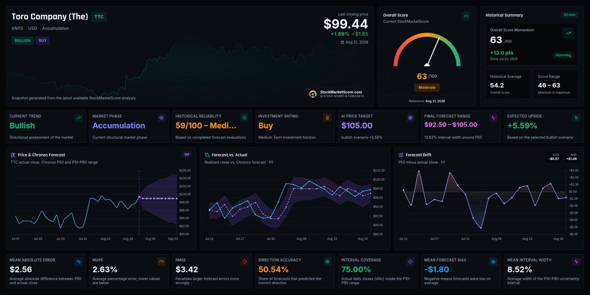
Task: Click the Accumulation label in the header
Action: tap(56, 29)
